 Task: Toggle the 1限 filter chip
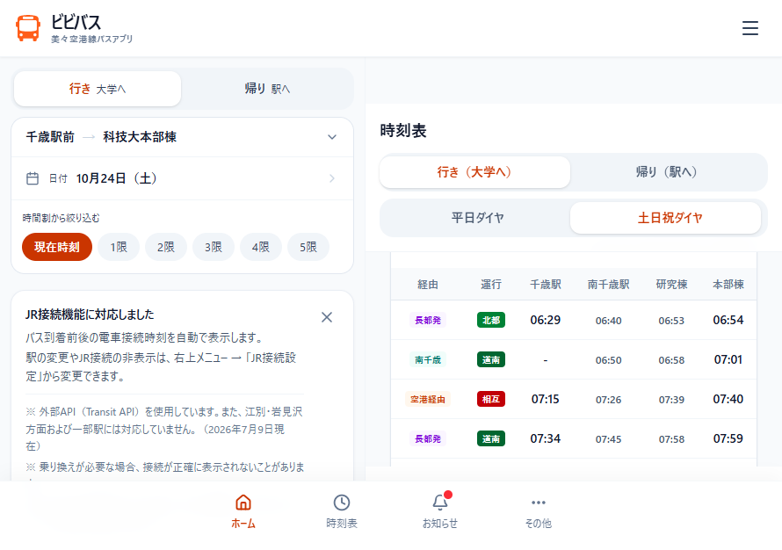(x=119, y=247)
